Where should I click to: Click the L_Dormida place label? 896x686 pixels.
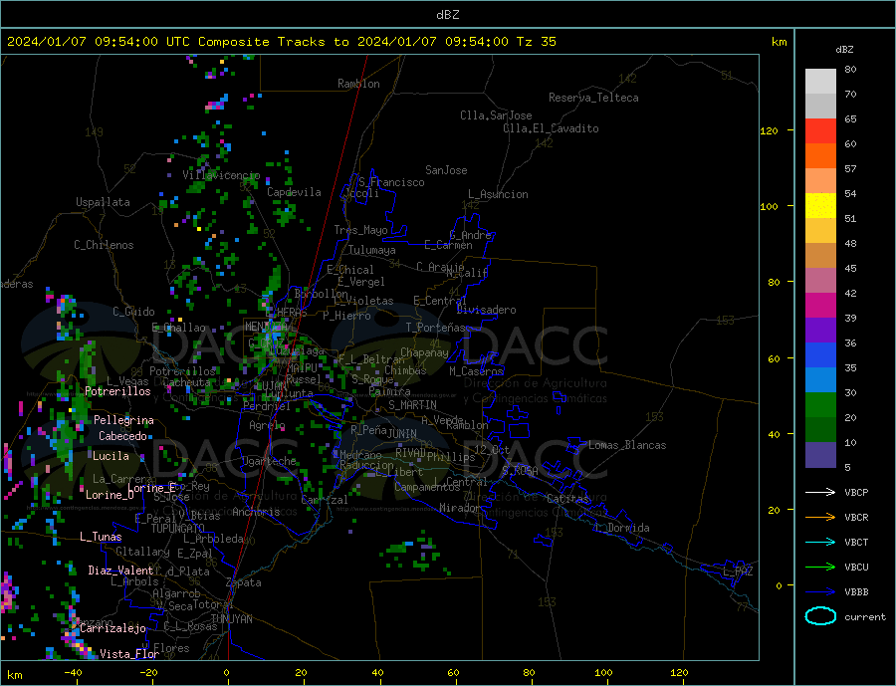click(622, 528)
